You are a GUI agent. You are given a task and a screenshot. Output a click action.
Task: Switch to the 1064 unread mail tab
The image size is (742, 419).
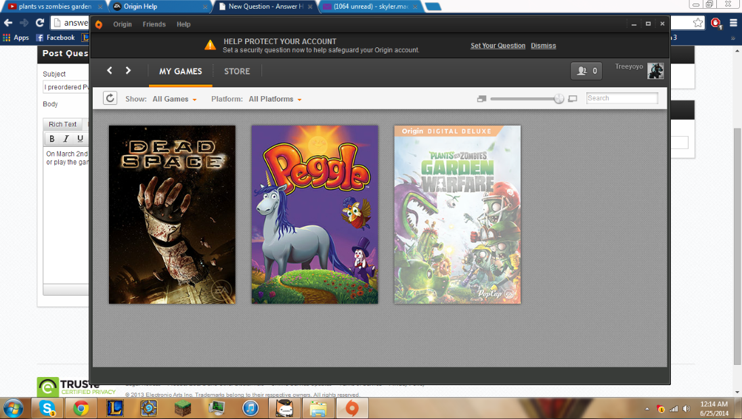[369, 7]
